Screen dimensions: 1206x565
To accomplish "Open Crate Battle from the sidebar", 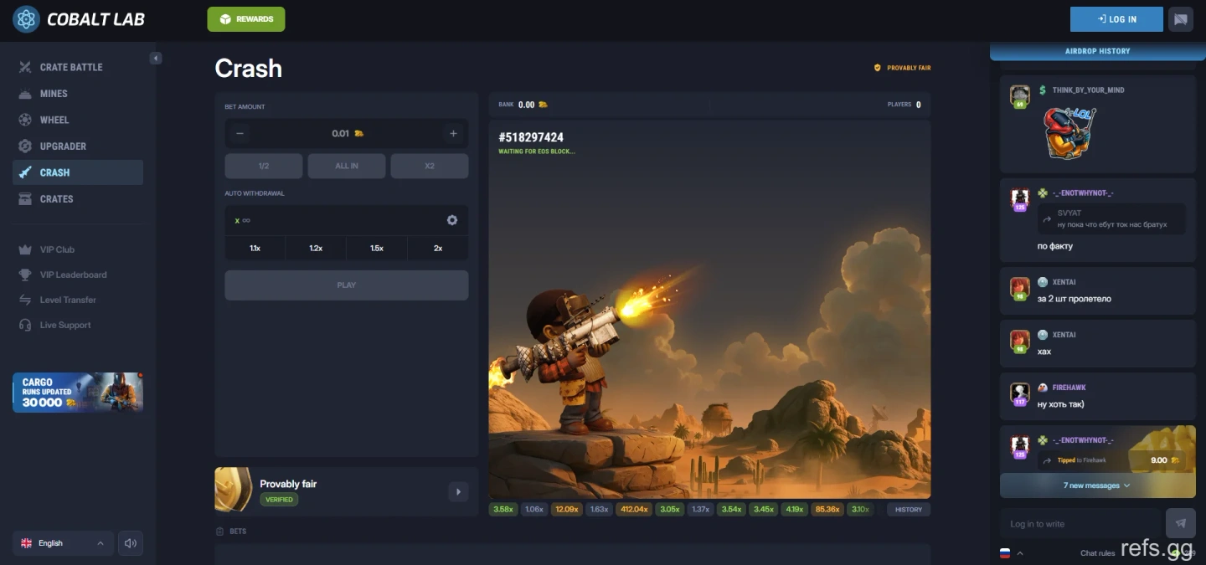I will tap(78, 67).
